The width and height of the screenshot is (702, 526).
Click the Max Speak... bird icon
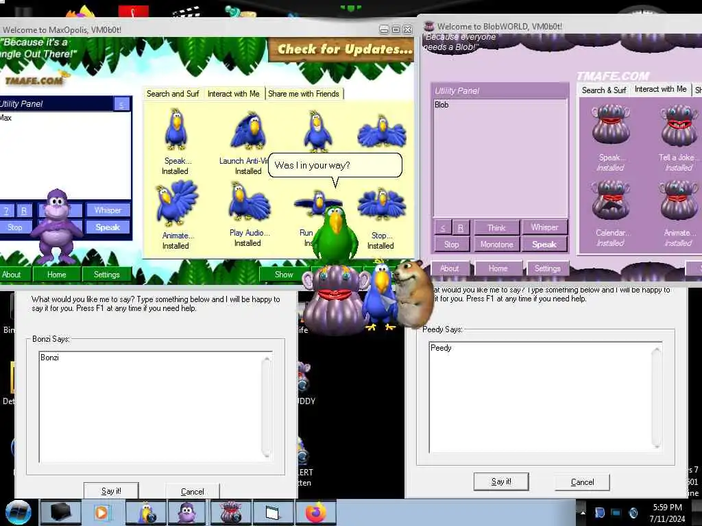(x=176, y=129)
